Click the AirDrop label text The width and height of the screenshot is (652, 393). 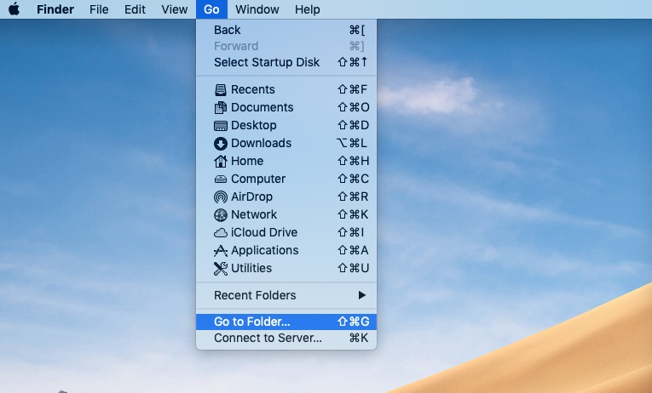[x=252, y=196]
